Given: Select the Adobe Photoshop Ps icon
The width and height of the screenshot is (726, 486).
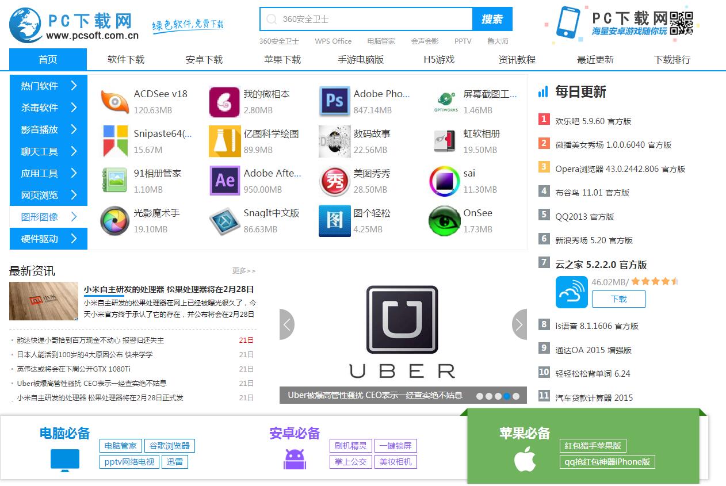Looking at the screenshot, I should pos(334,102).
